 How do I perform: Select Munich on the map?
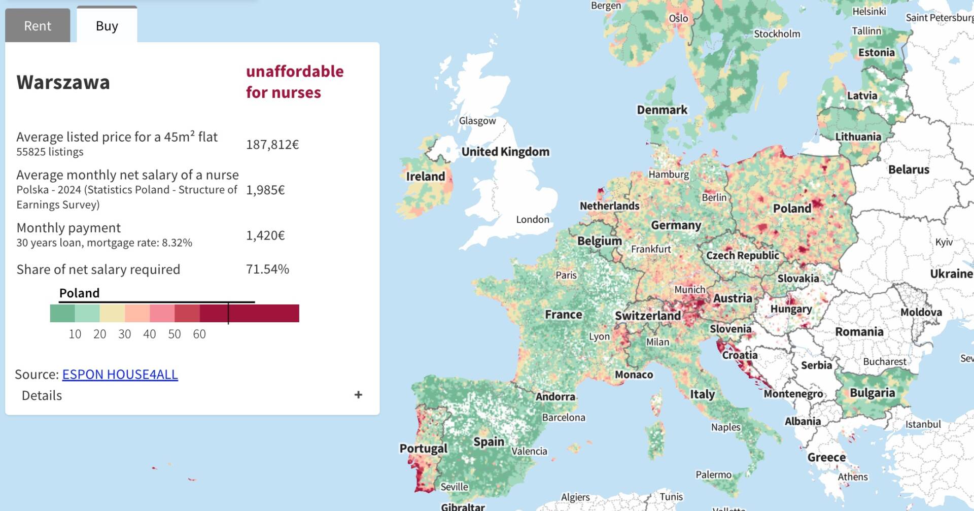coord(689,289)
